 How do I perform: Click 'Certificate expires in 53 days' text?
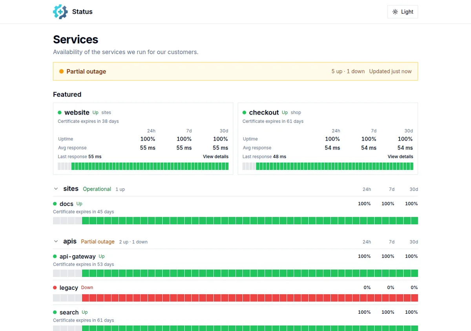pos(84,264)
